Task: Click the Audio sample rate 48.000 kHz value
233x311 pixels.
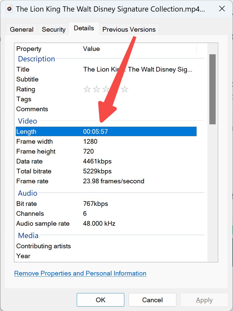Action: click(x=99, y=223)
